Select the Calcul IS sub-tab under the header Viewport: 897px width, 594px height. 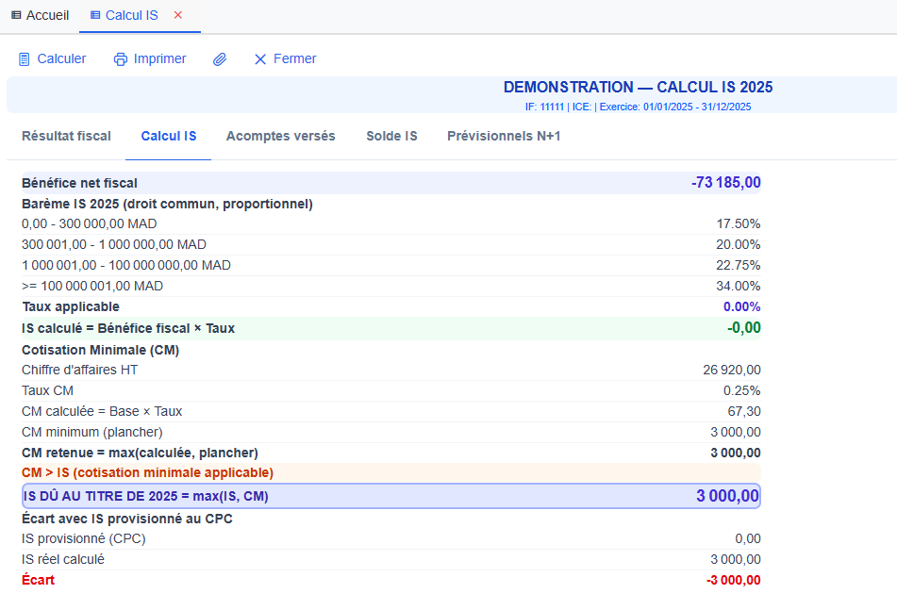click(x=169, y=137)
